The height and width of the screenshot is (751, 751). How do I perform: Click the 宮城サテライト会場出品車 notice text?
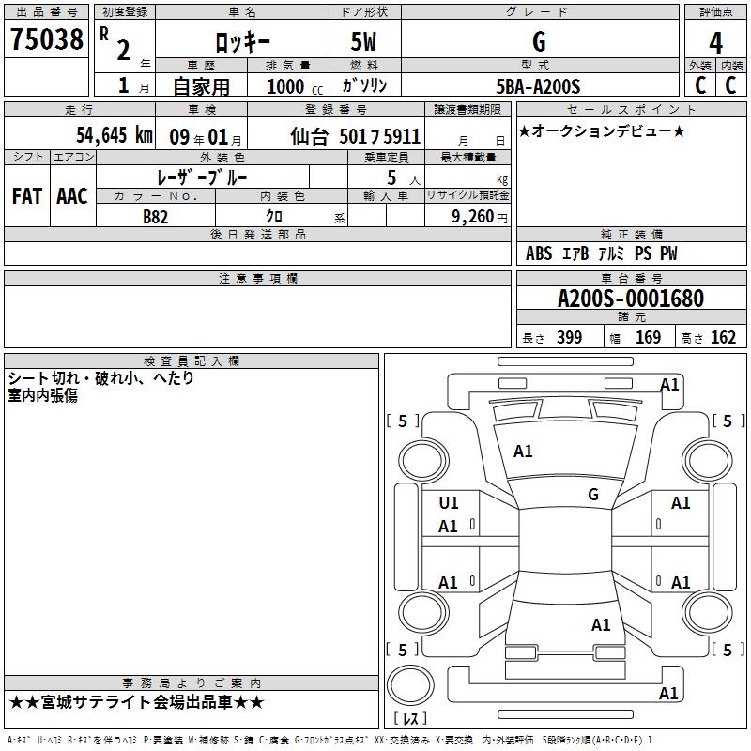coord(136,702)
